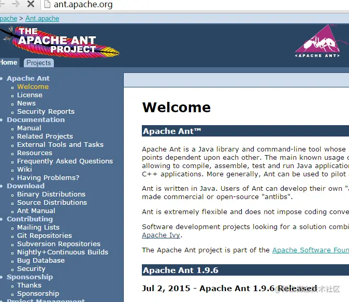Open the Wiki sidebar link
The image size is (349, 302).
click(x=24, y=169)
